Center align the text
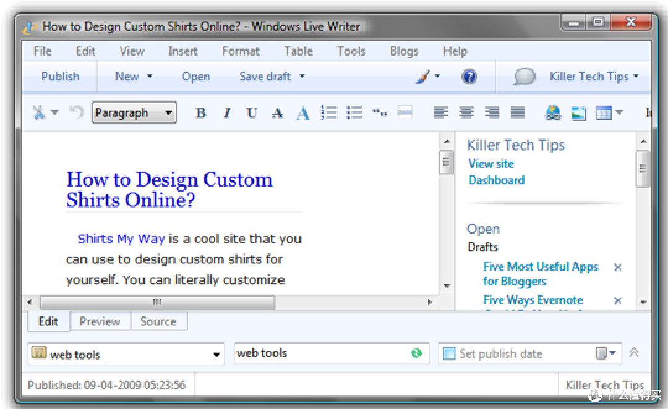 [466, 112]
